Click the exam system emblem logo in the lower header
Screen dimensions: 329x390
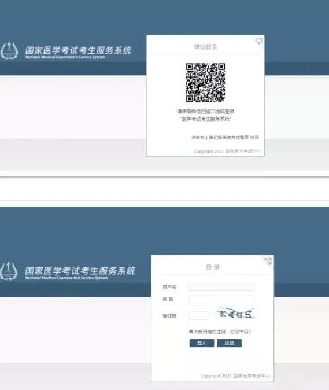tap(9, 271)
